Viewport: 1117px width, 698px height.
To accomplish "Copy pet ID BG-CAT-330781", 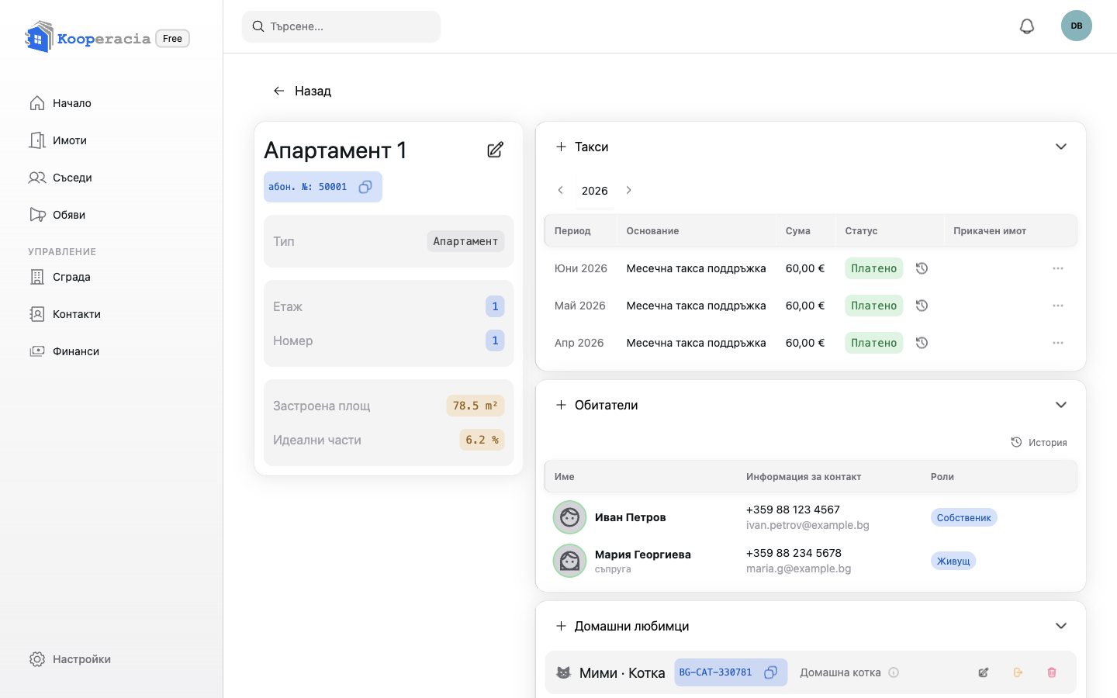I will coord(771,672).
